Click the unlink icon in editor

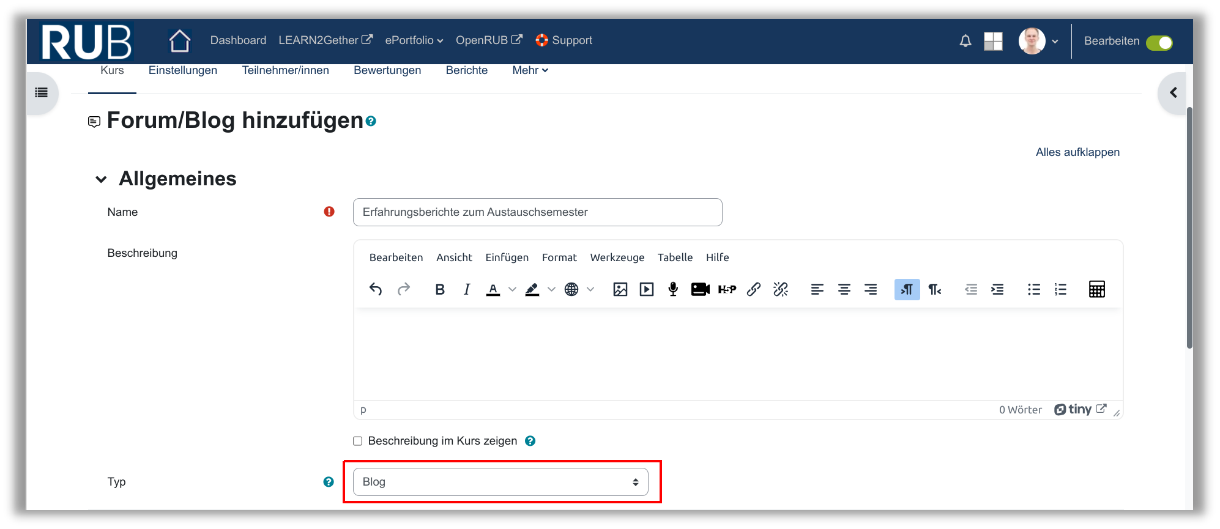click(781, 289)
